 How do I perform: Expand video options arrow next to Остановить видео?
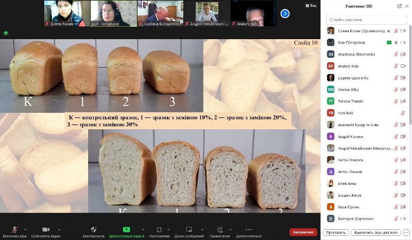coord(59,230)
